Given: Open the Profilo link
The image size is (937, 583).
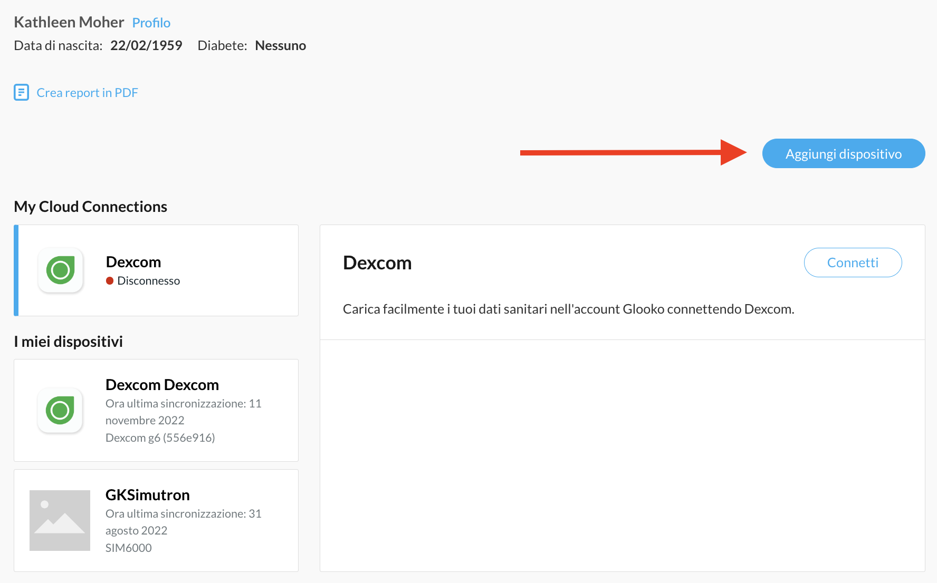Looking at the screenshot, I should 151,23.
